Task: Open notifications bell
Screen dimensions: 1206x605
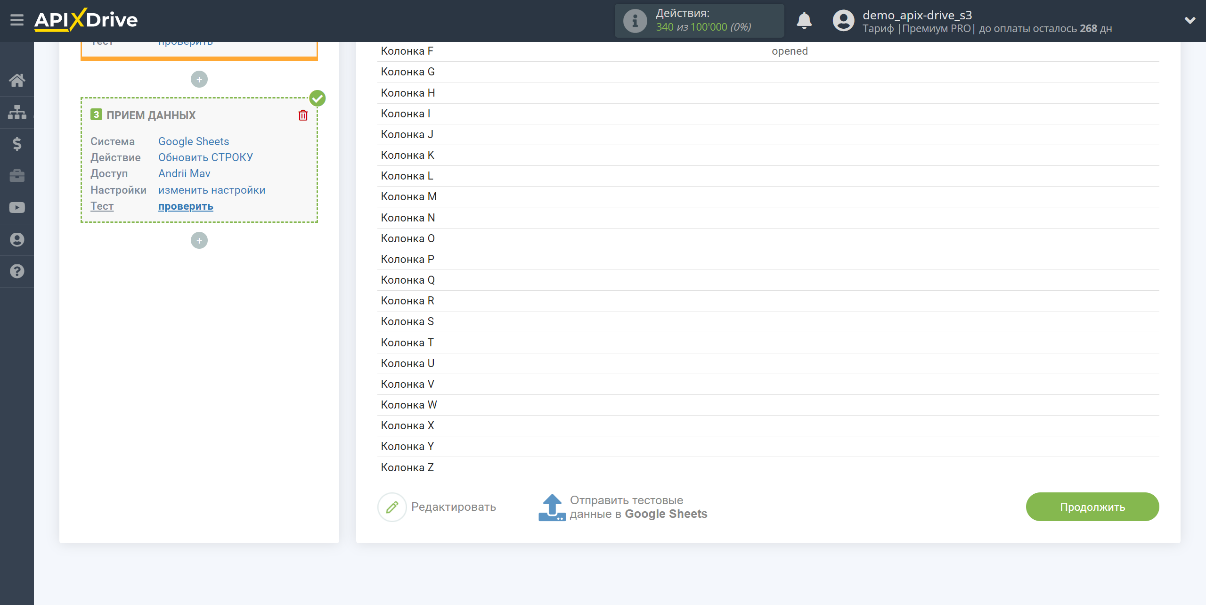Action: pyautogui.click(x=804, y=21)
